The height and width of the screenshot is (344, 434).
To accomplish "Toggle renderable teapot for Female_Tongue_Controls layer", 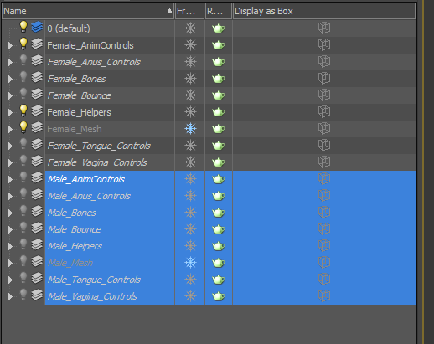I will [x=219, y=146].
